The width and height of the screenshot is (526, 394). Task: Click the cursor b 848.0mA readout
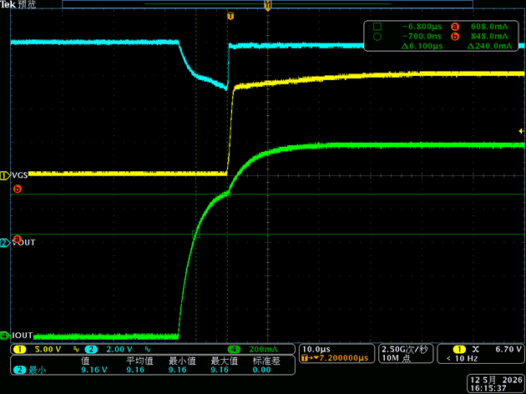pos(489,36)
